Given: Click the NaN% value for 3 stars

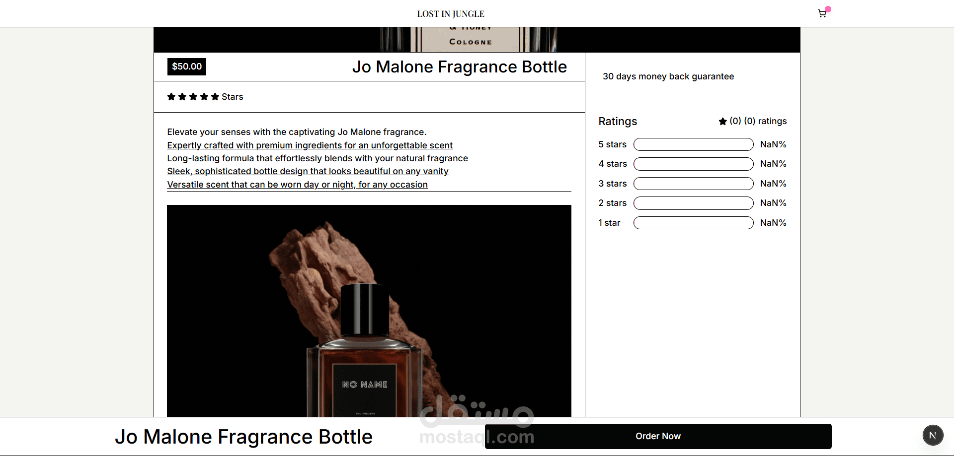Looking at the screenshot, I should click(773, 184).
